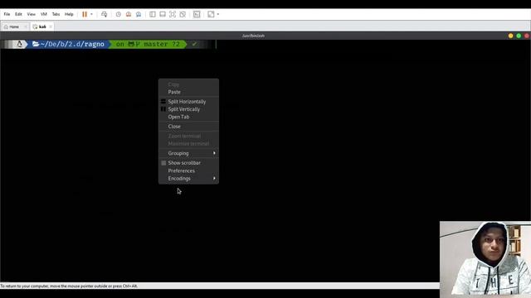This screenshot has height=298, width=531.
Task: Click the webcam overlay thumbnail
Action: (x=485, y=259)
